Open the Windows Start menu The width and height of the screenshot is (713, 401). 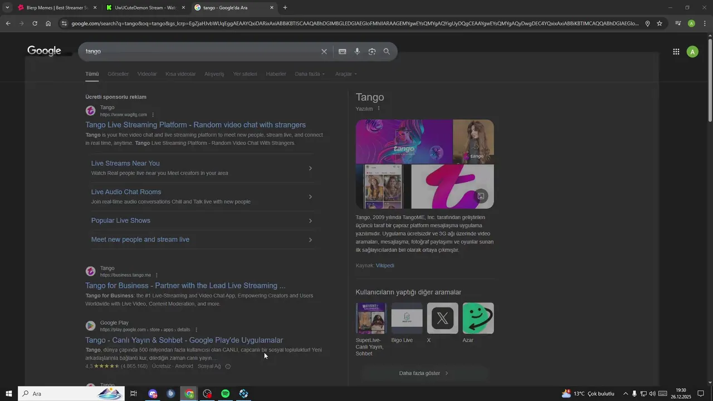(8, 394)
